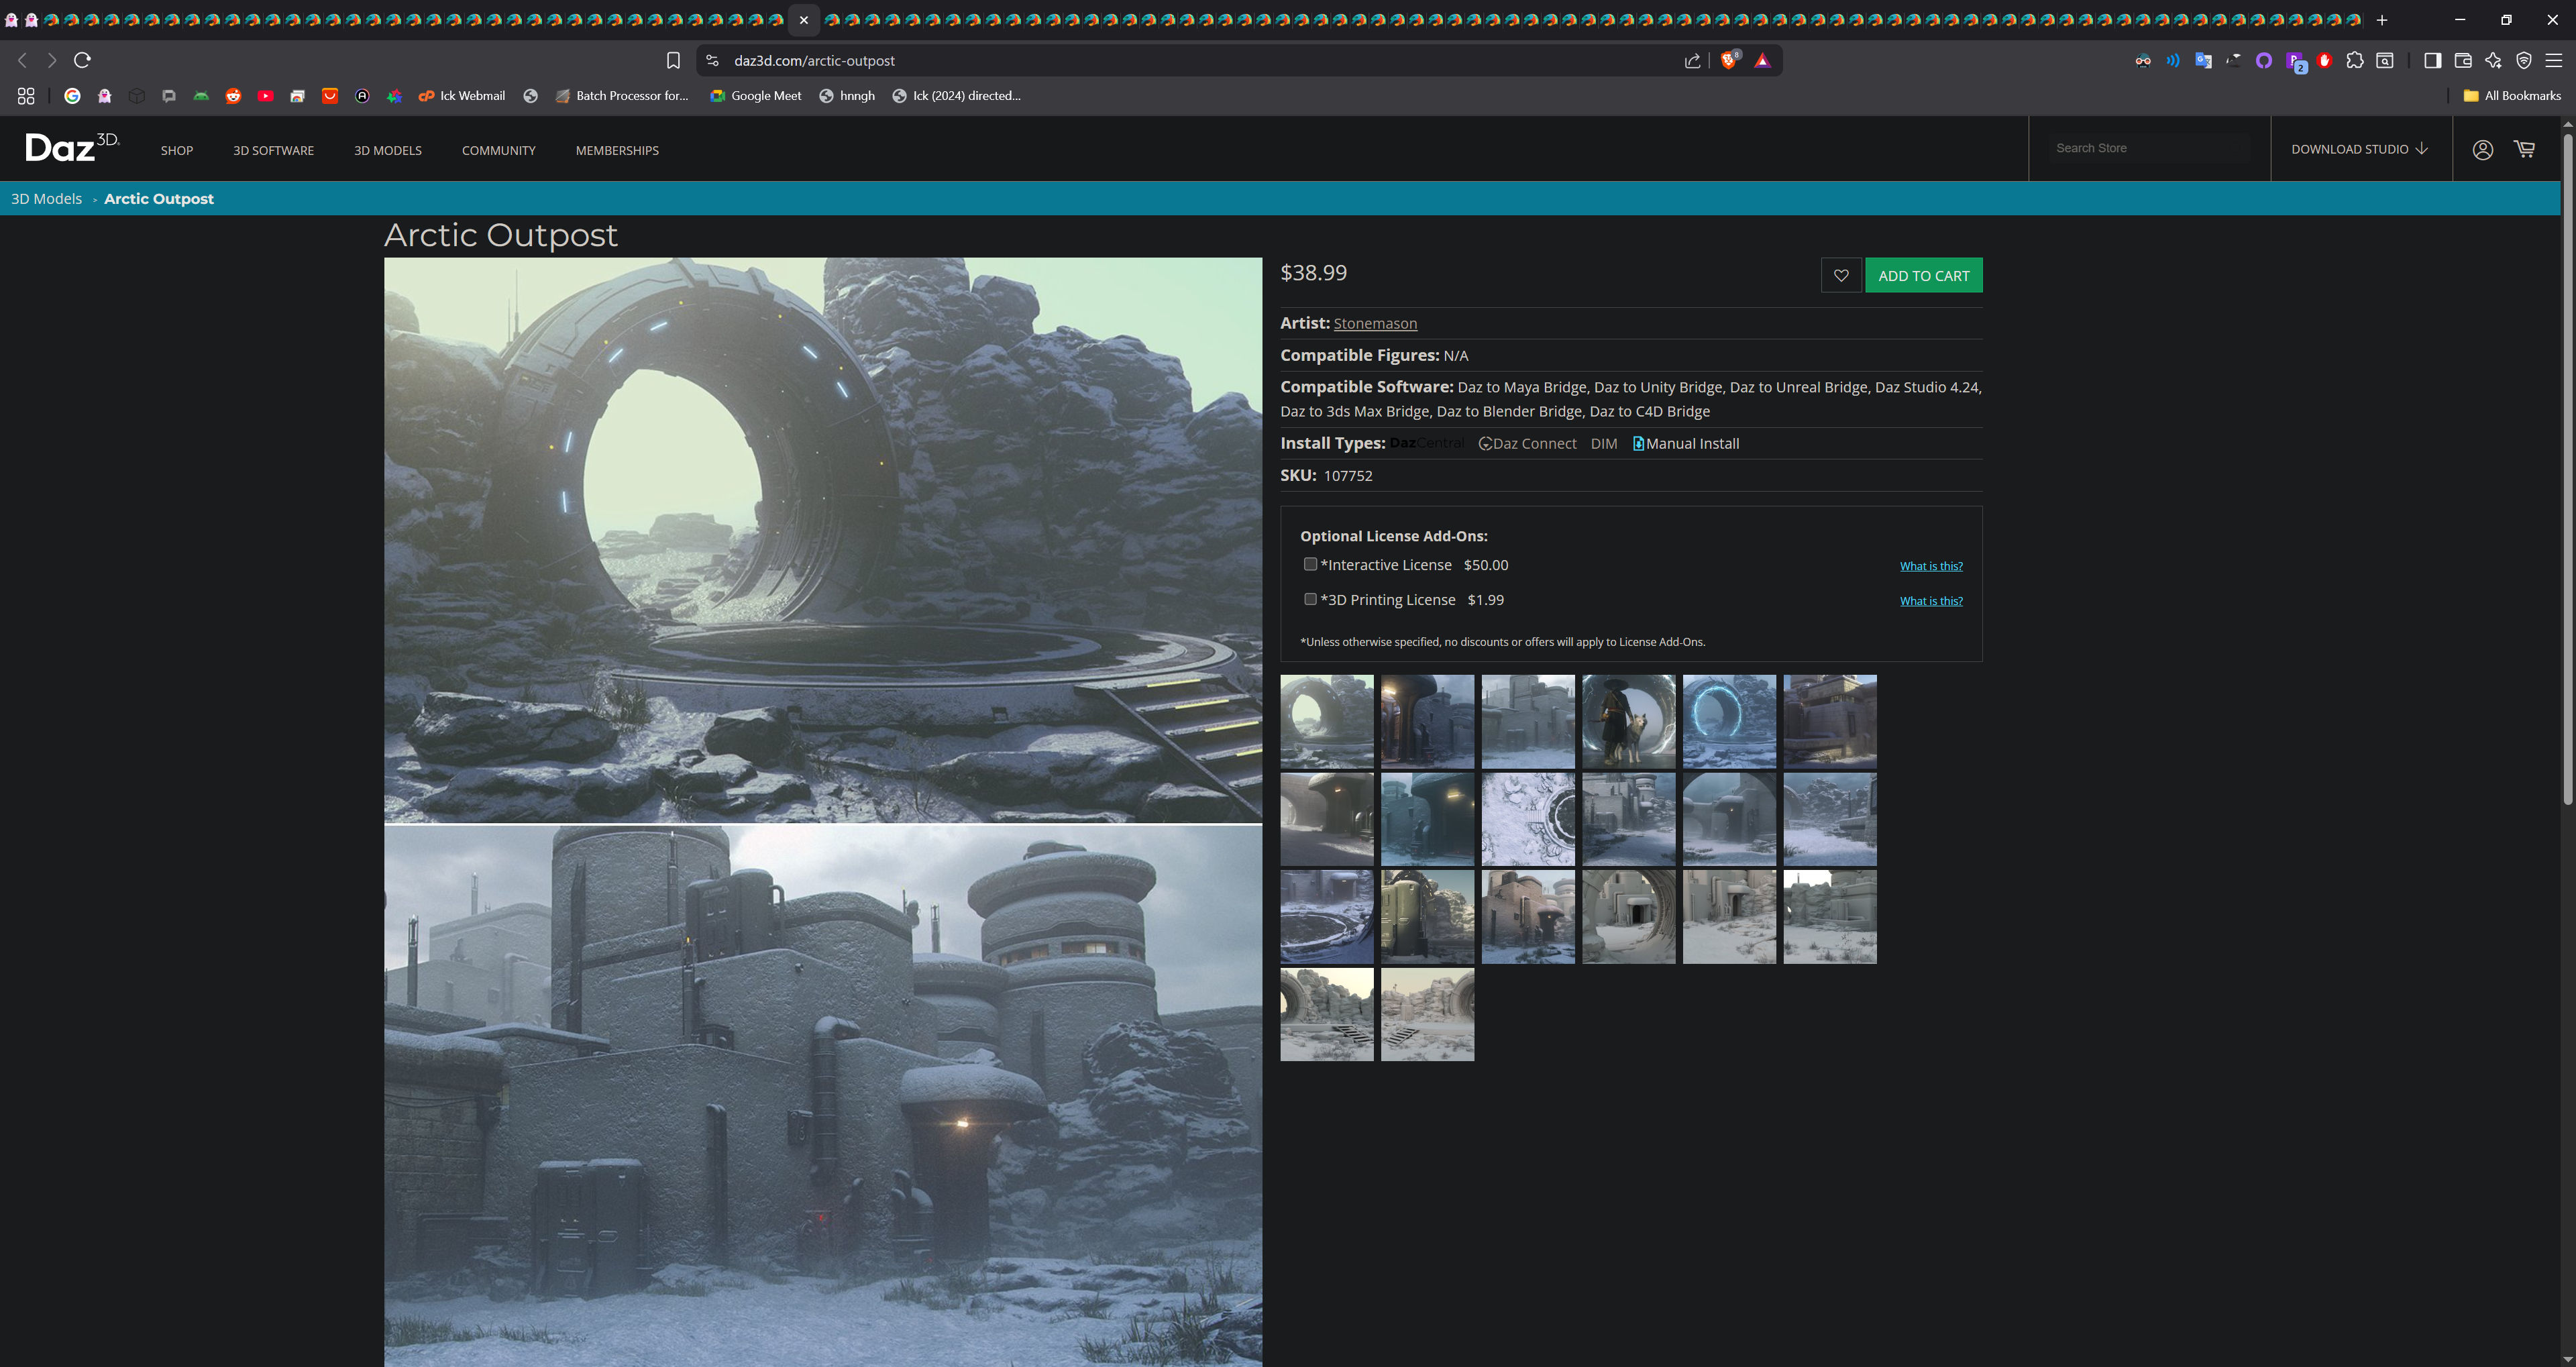
Task: Open the Daz account profile icon
Action: click(2482, 150)
